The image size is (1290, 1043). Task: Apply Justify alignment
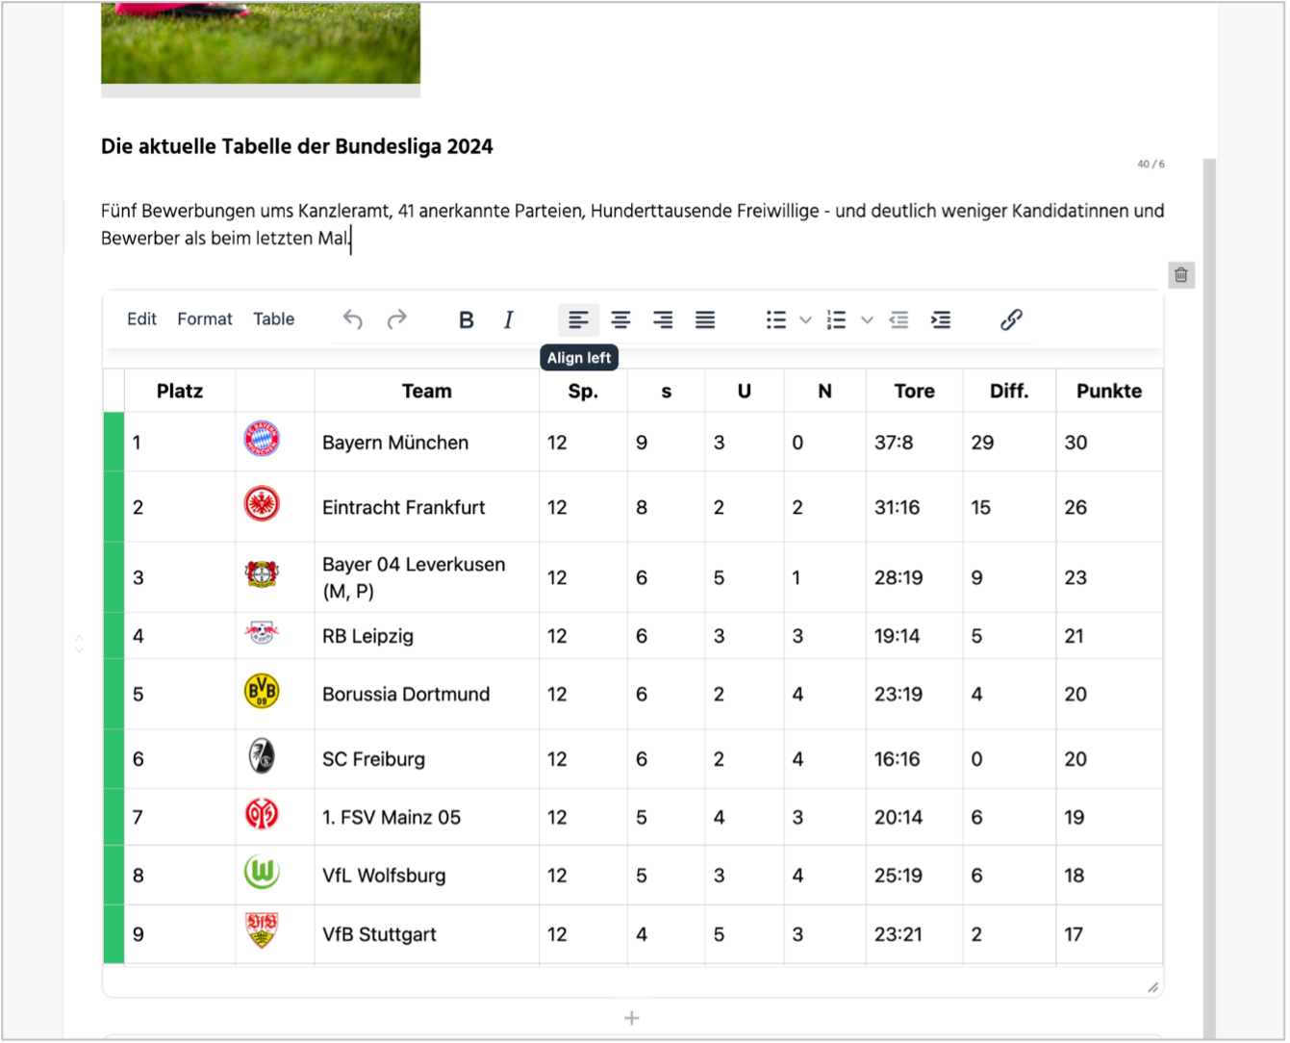[705, 319]
